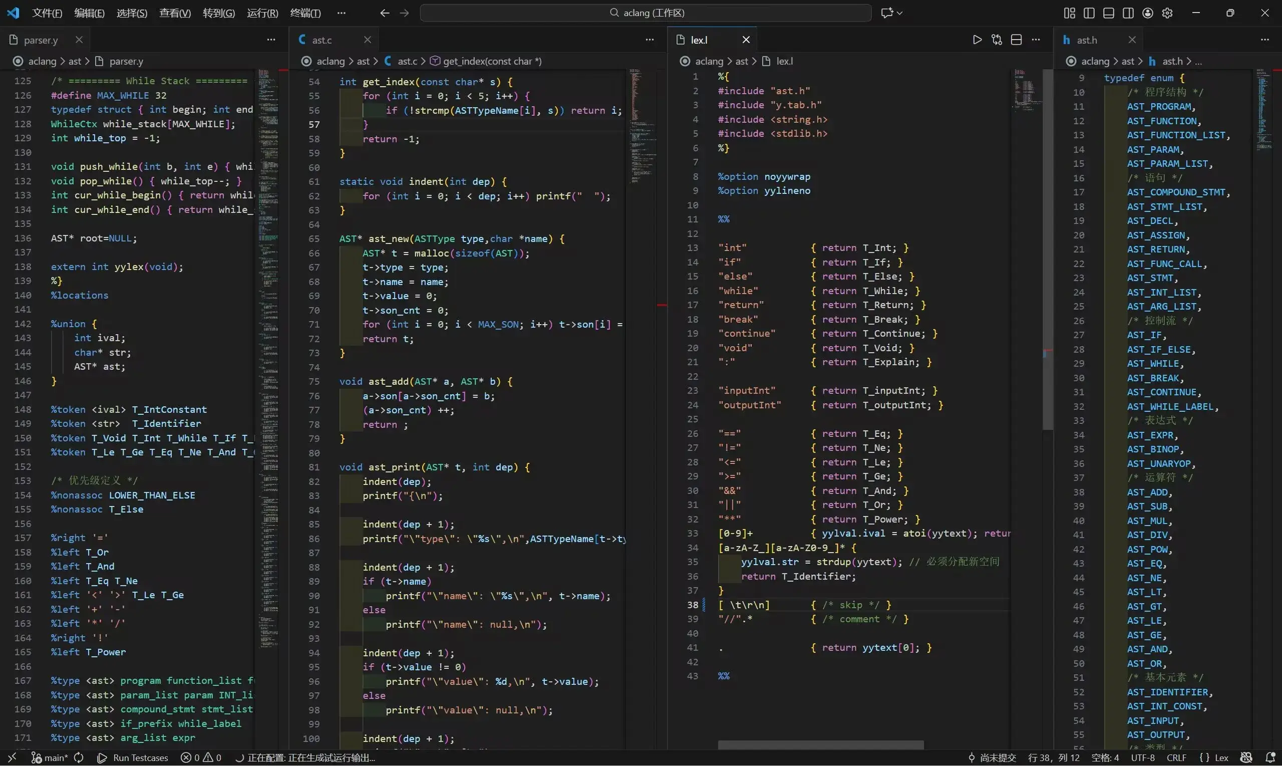Open changes compare icon in lex.l toolbar

(x=996, y=40)
